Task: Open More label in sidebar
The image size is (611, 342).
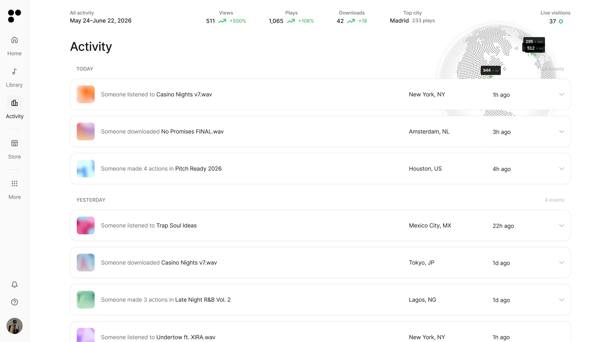Action: (x=15, y=197)
